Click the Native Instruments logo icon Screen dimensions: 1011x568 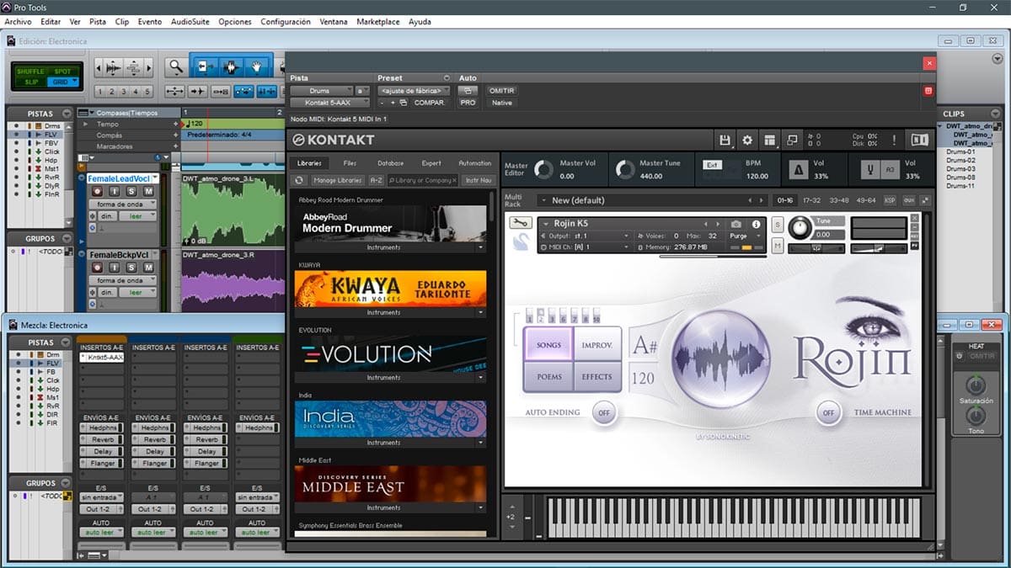(919, 140)
